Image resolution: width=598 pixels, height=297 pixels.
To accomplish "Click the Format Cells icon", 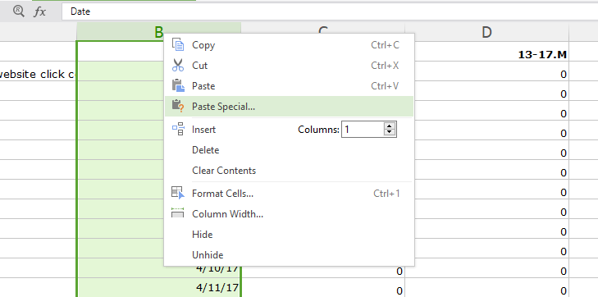I will pyautogui.click(x=178, y=193).
